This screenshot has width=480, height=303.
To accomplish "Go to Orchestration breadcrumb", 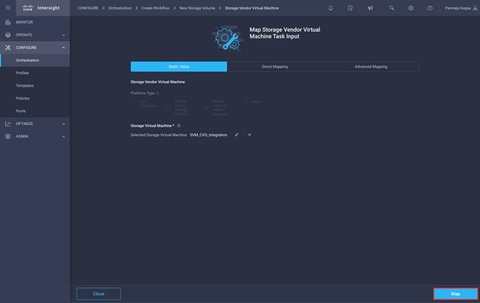I will pos(120,8).
